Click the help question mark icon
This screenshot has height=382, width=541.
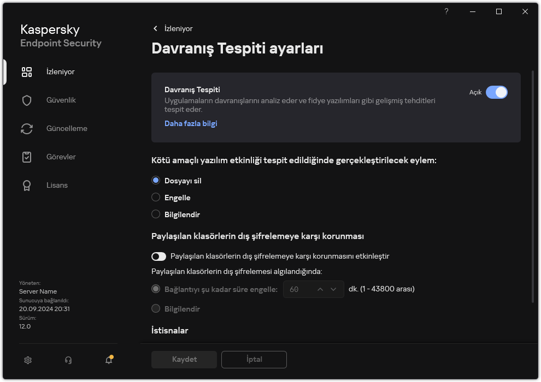pos(446,11)
